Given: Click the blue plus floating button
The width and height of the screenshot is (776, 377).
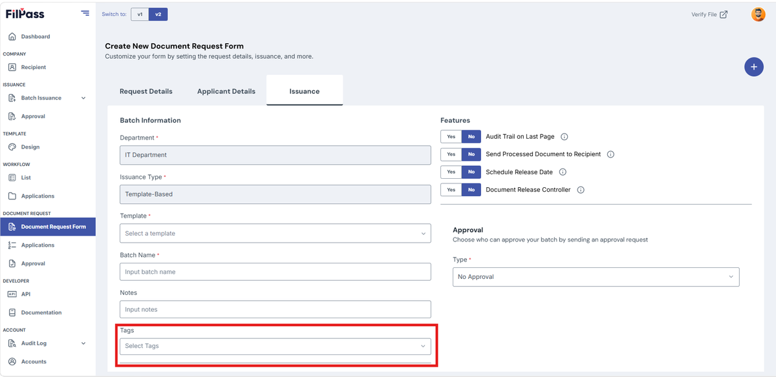Looking at the screenshot, I should click(x=753, y=66).
